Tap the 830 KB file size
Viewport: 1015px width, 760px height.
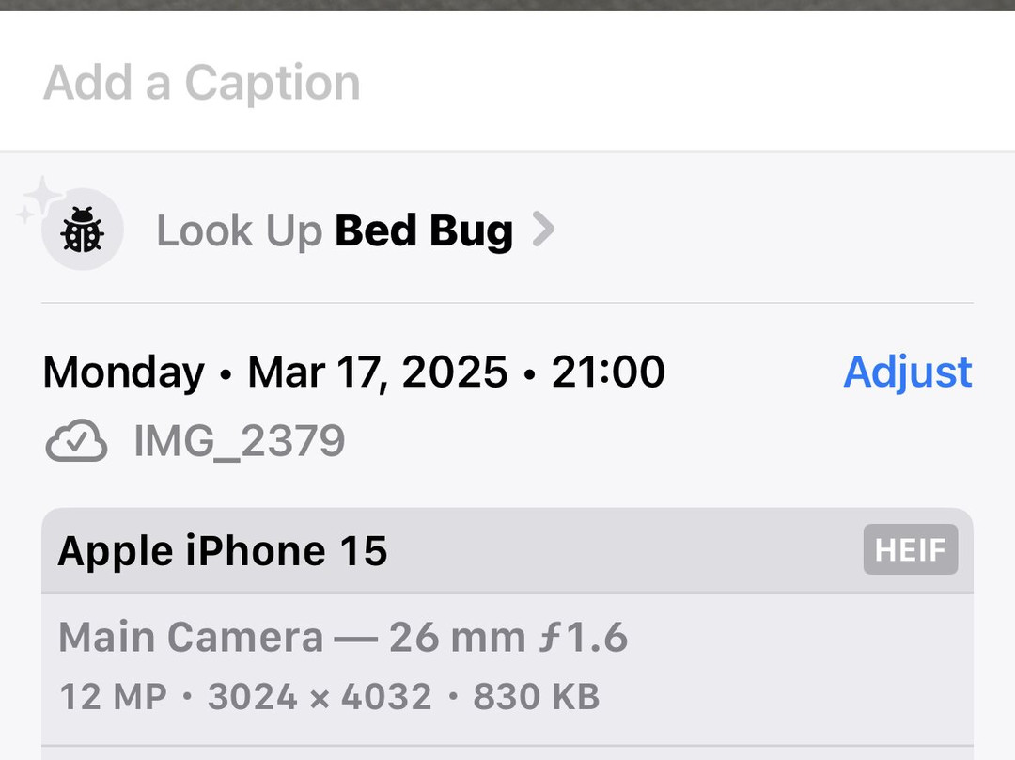536,697
